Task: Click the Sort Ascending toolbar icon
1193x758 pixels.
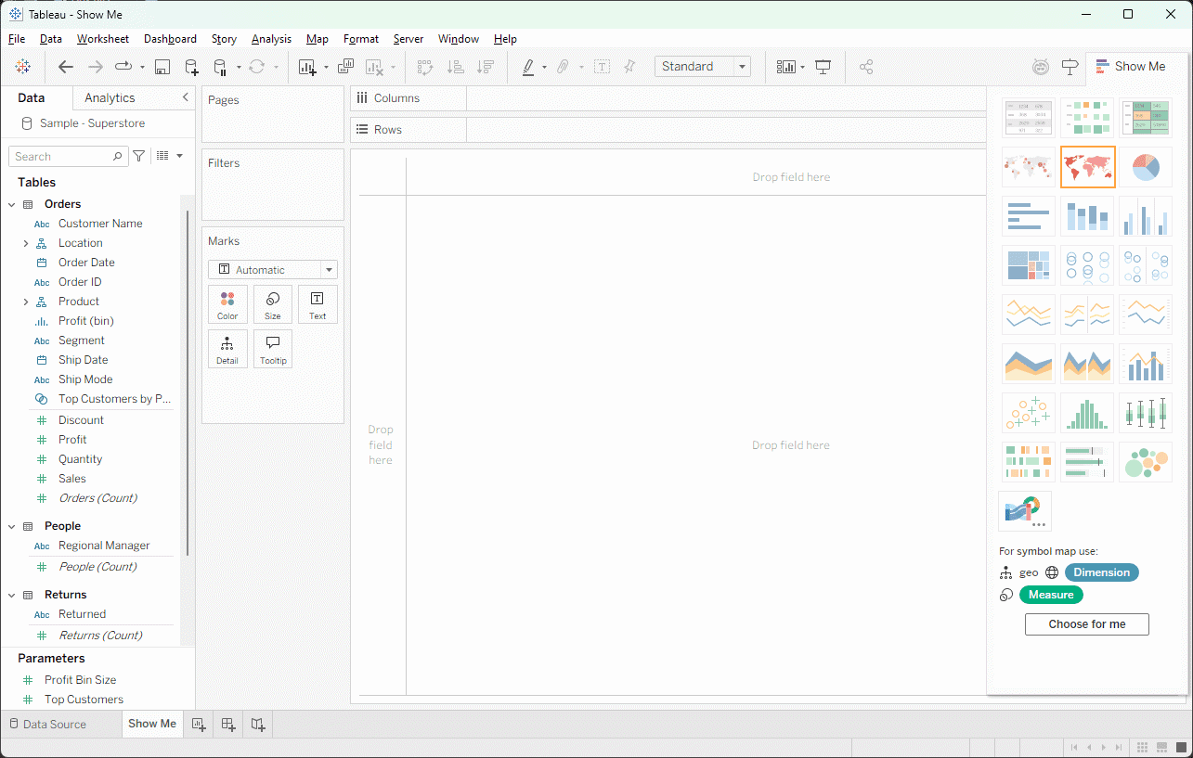Action: tap(455, 67)
